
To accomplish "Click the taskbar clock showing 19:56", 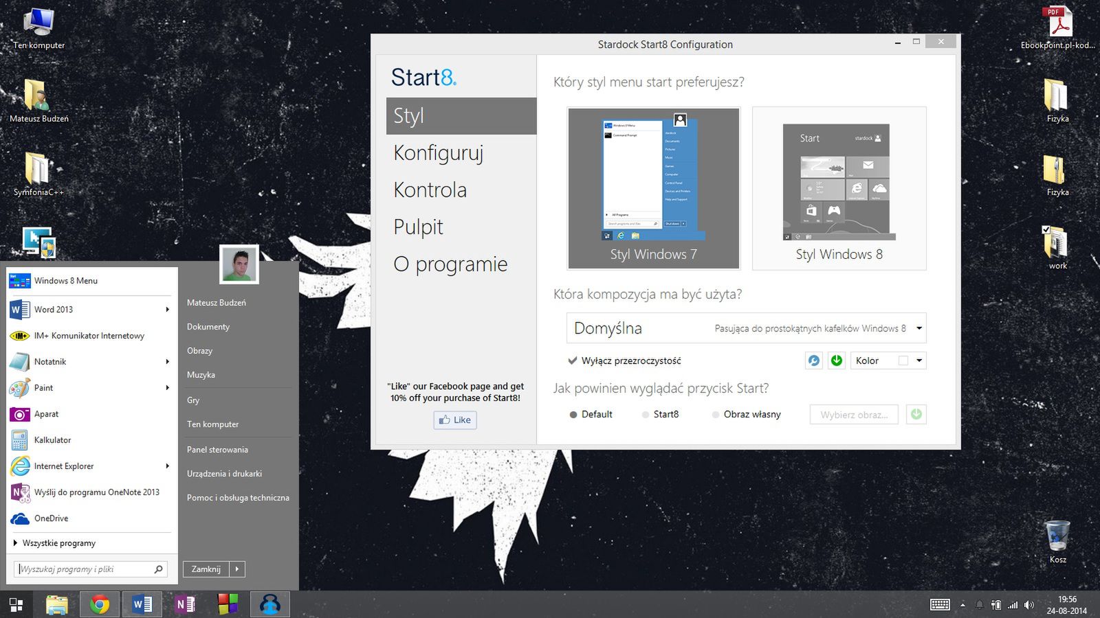I will (1067, 605).
